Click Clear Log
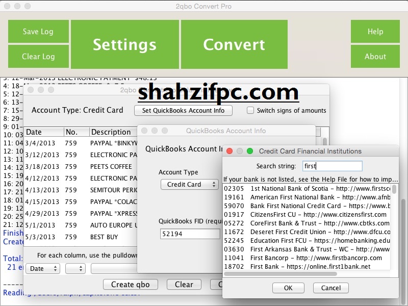Image resolution: width=408 pixels, height=306 pixels. click(38, 57)
